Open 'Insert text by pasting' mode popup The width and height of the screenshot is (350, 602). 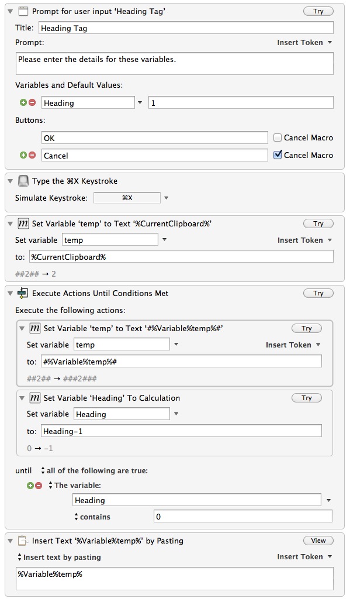59,557
